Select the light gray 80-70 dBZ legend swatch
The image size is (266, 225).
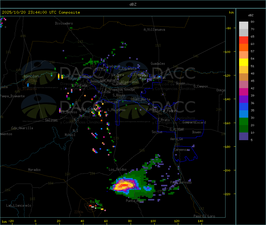[244, 25]
